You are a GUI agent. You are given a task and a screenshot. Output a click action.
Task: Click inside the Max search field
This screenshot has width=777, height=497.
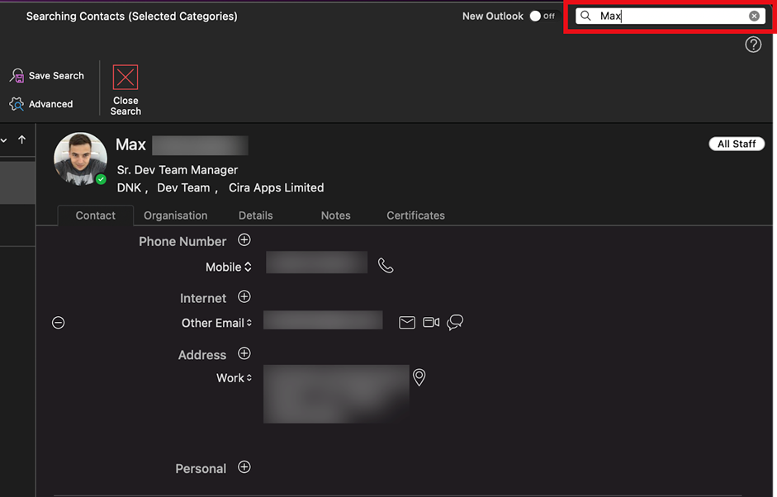tap(670, 16)
